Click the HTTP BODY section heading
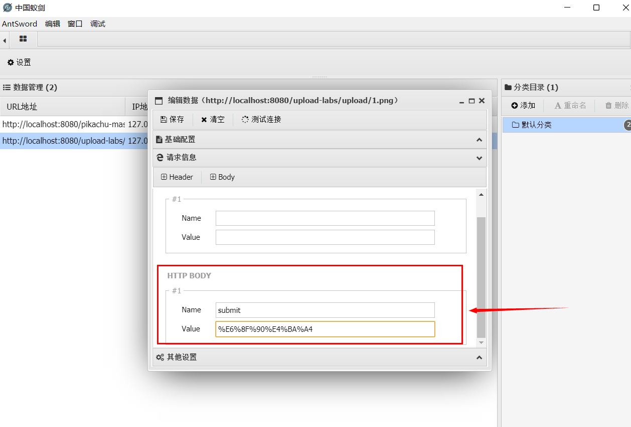This screenshot has height=427, width=631. point(189,276)
